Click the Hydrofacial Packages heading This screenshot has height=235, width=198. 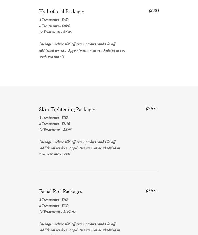(62, 12)
